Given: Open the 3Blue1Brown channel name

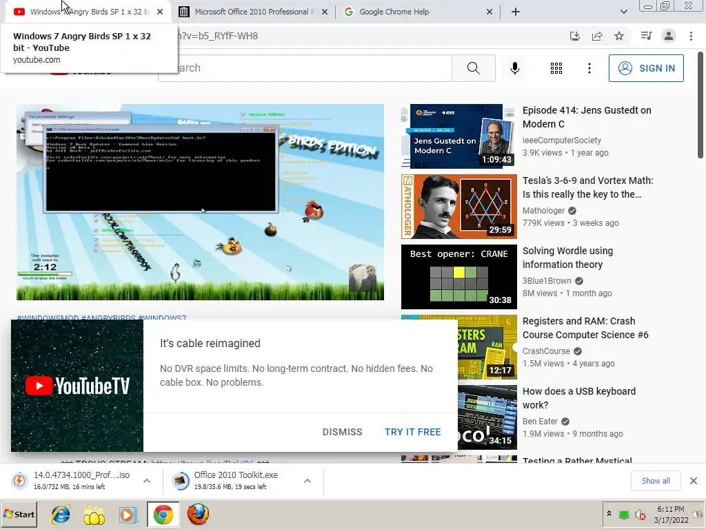Looking at the screenshot, I should tap(547, 281).
